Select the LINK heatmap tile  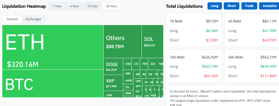coord(113,94)
